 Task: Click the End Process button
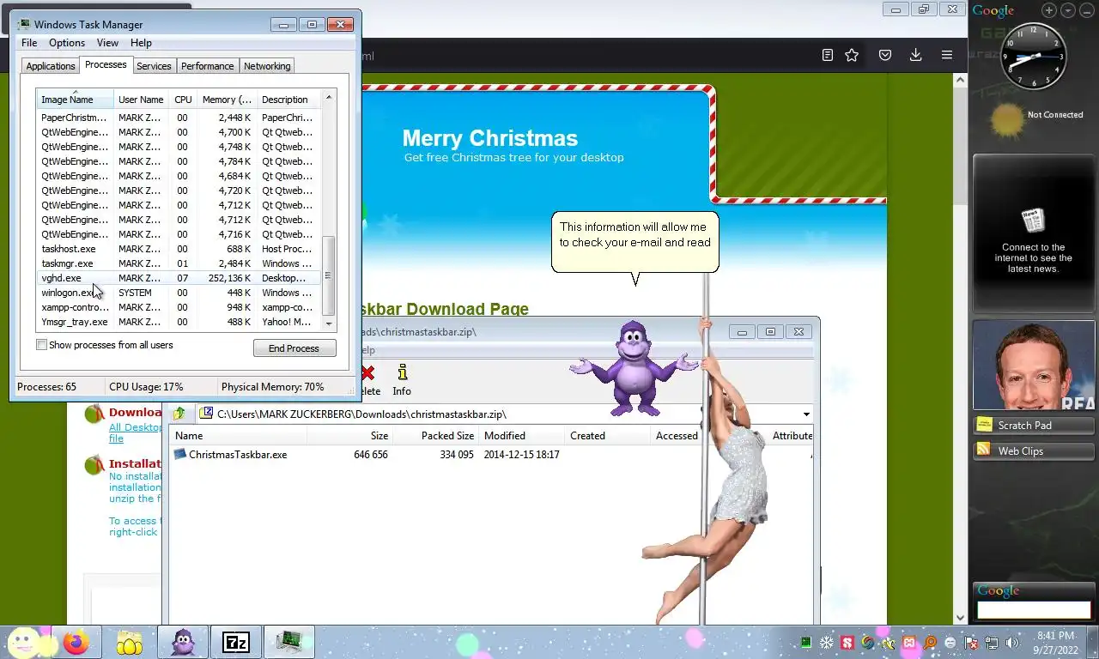pos(294,348)
